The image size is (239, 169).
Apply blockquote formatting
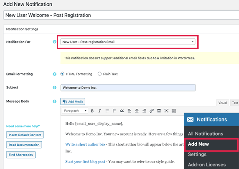click(122, 111)
